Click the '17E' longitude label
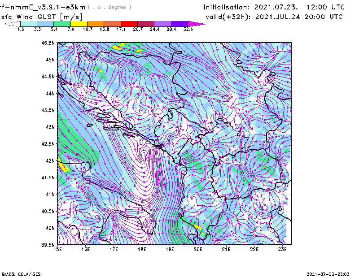This screenshot has width=359, height=277. pyautogui.click(x=114, y=249)
